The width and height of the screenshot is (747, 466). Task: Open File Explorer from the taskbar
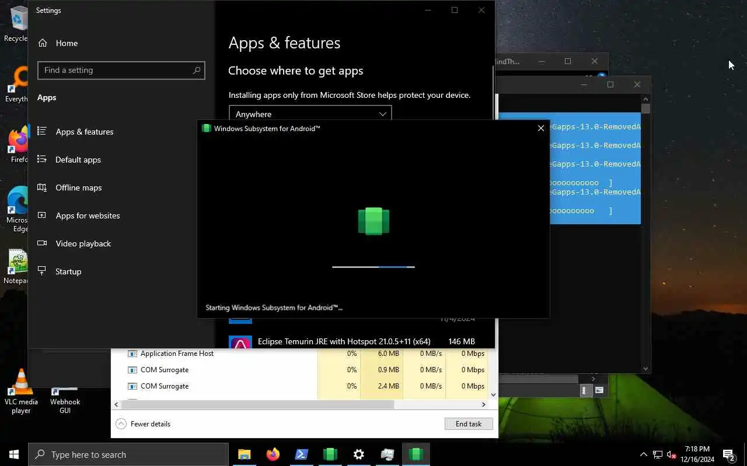click(245, 454)
